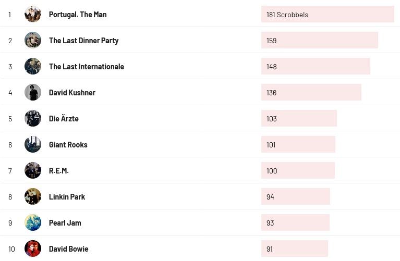Viewport: 400px width, 261px height.
Task: Click Pearl Jam avatar image
Action: point(33,222)
